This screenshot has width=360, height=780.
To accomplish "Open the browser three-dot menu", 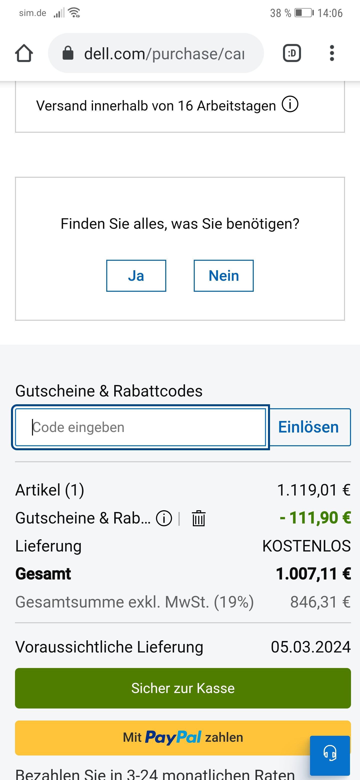I will 332,53.
